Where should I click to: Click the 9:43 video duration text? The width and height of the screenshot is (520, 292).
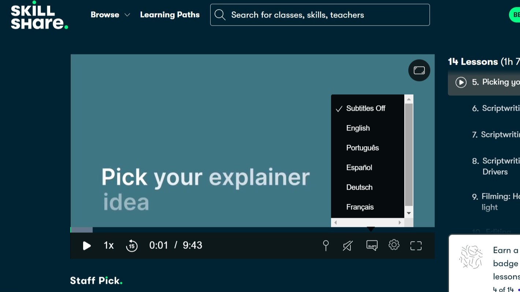tap(193, 246)
